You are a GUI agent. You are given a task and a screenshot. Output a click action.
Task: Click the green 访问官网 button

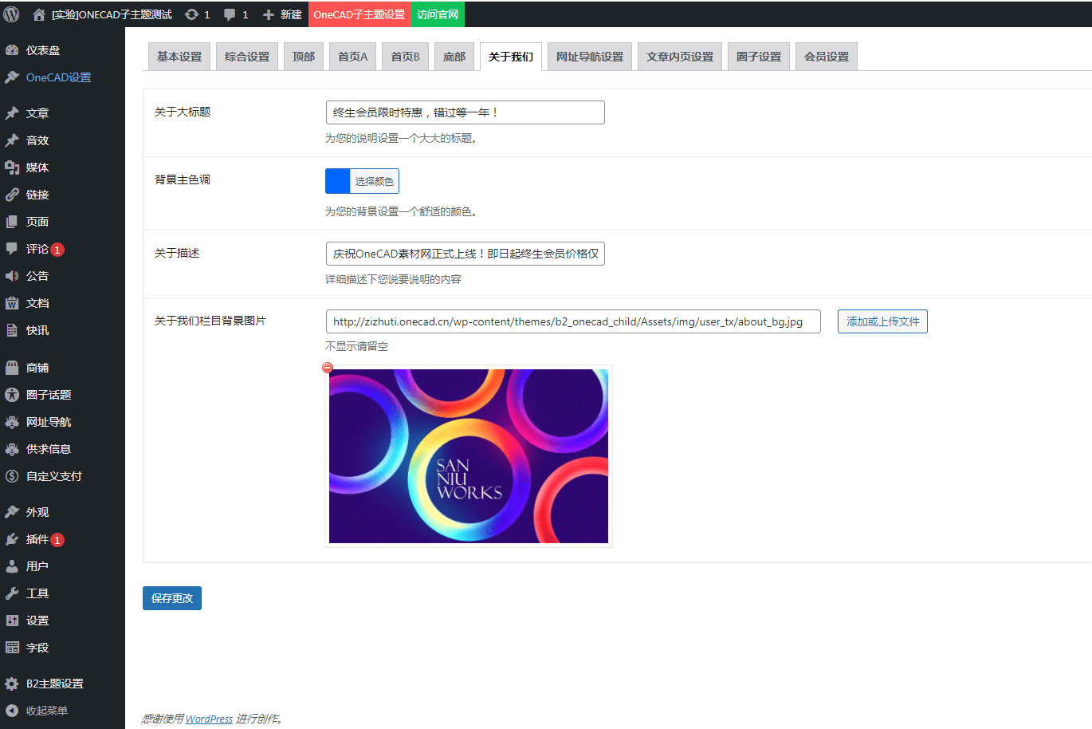(438, 14)
